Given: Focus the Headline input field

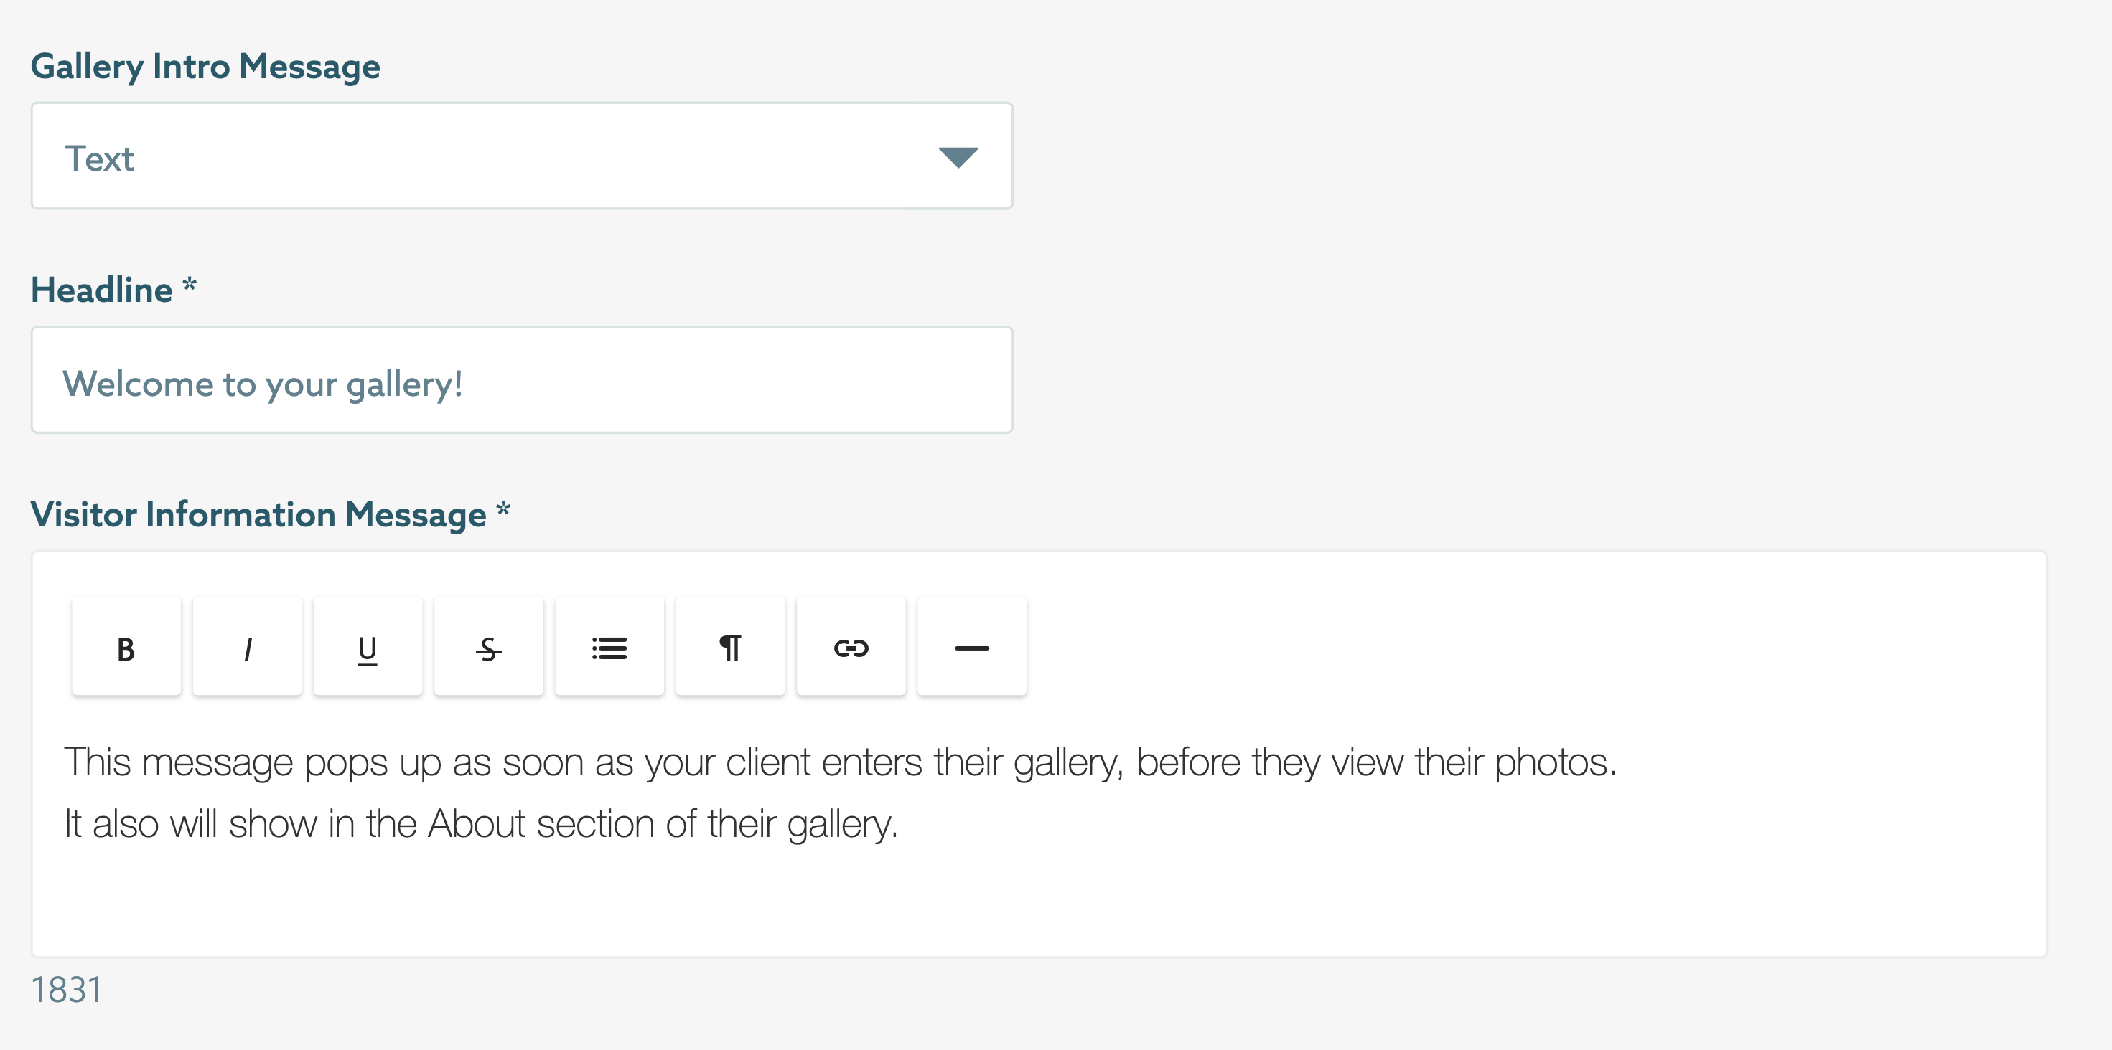Looking at the screenshot, I should (x=523, y=380).
